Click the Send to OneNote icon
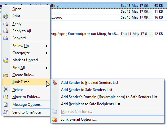167x125 pixels. pos(6,112)
